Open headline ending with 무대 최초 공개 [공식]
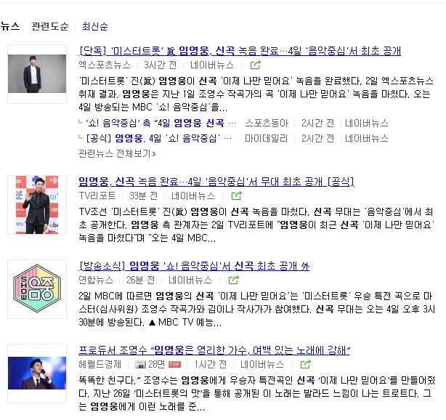Viewport: 446px width, 420px height. (x=216, y=182)
